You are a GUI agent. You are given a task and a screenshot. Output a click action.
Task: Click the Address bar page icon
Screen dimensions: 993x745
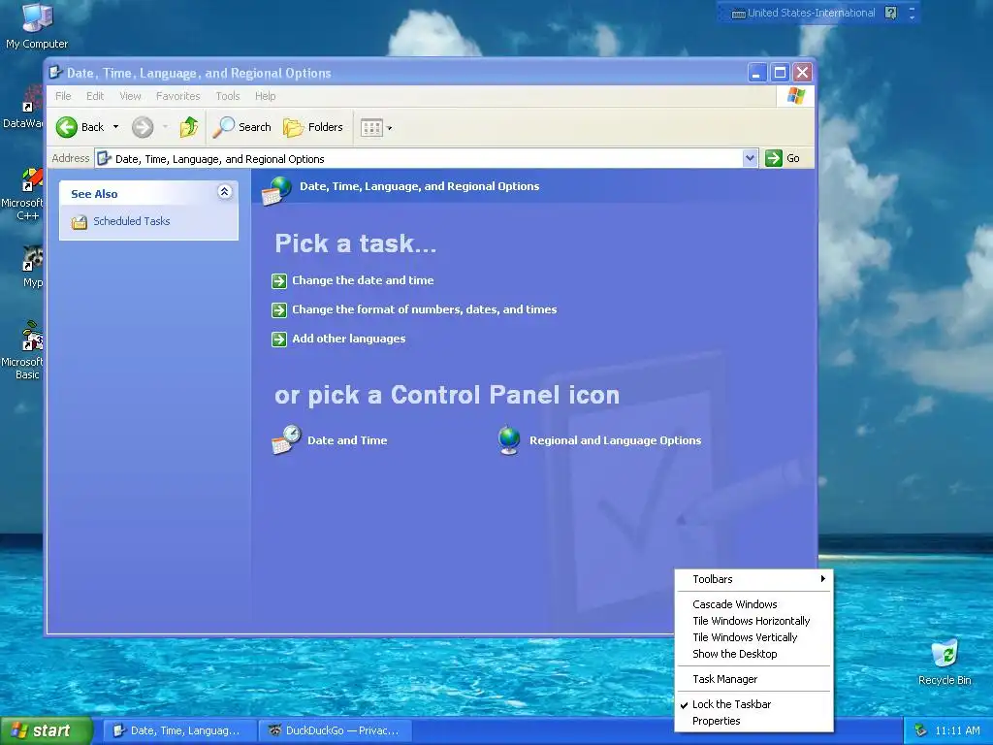click(x=105, y=158)
